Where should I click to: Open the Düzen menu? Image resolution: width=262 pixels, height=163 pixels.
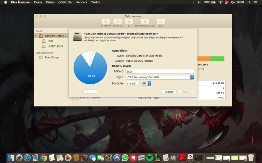(x=50, y=2)
